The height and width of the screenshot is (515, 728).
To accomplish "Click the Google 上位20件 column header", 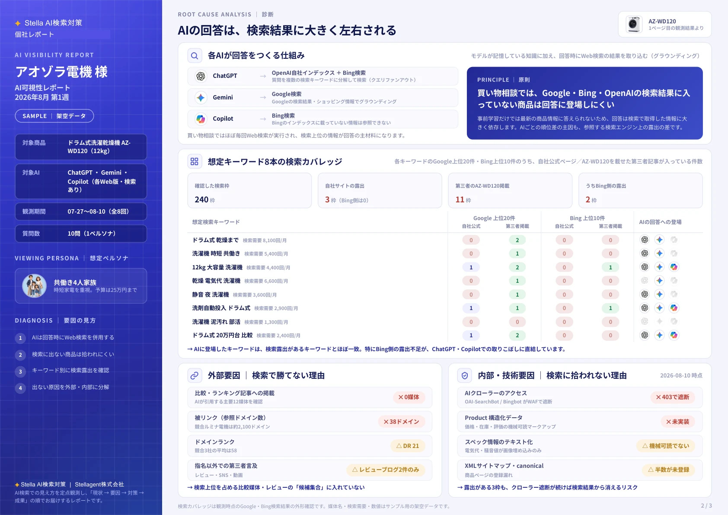I will 494,218.
